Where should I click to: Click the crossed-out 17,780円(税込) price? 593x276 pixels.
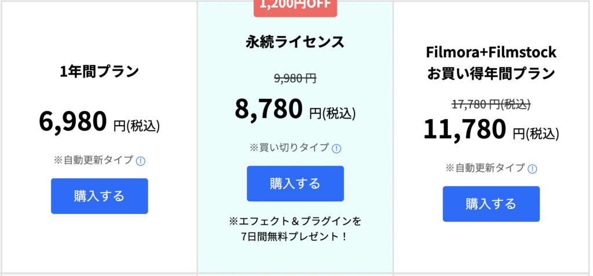pos(491,105)
